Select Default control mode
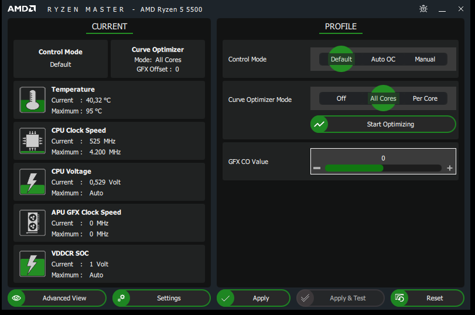Viewport: 475px width, 315px height. [x=341, y=59]
